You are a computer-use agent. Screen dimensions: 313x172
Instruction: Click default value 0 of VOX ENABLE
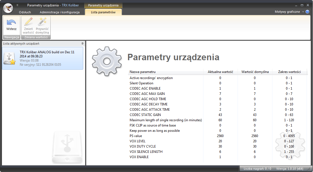click(255, 157)
